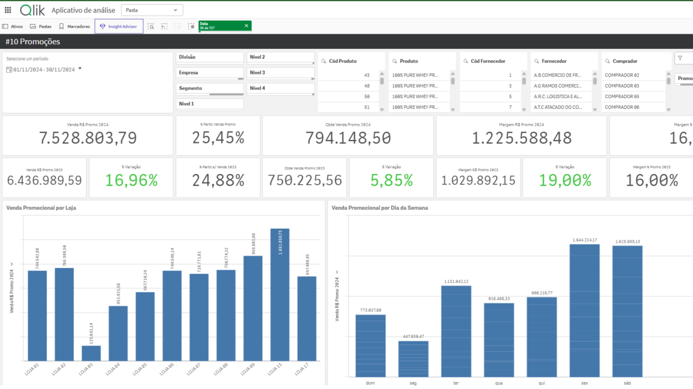Open the app launcher grid icon

(x=8, y=10)
